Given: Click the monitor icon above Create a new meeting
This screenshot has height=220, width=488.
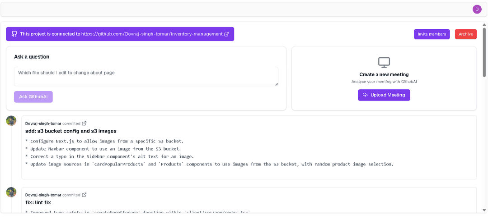Looking at the screenshot, I should (384, 62).
